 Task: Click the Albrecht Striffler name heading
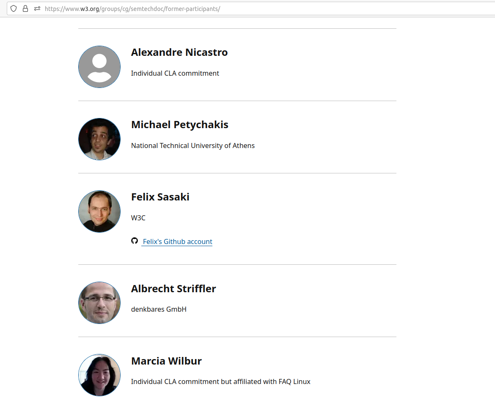point(173,289)
